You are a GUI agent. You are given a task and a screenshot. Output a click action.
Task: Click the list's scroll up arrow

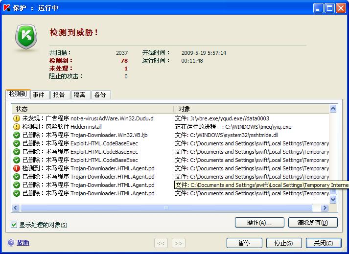(333, 109)
